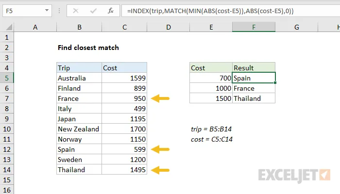Viewport: 340px width, 194px height.
Task: Click cell E6 with cost 1000
Action: 211,88
